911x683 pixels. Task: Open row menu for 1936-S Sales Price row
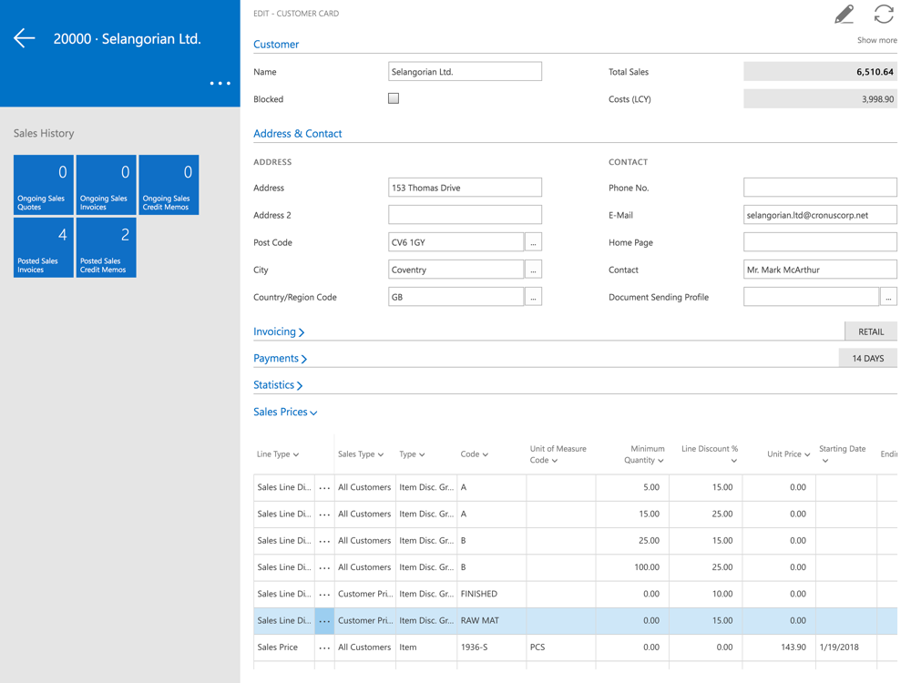(325, 647)
